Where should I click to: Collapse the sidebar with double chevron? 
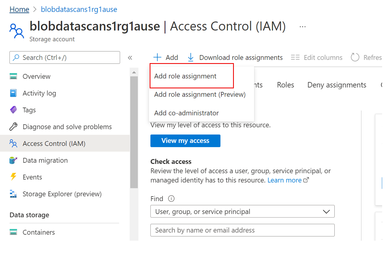[x=130, y=58]
